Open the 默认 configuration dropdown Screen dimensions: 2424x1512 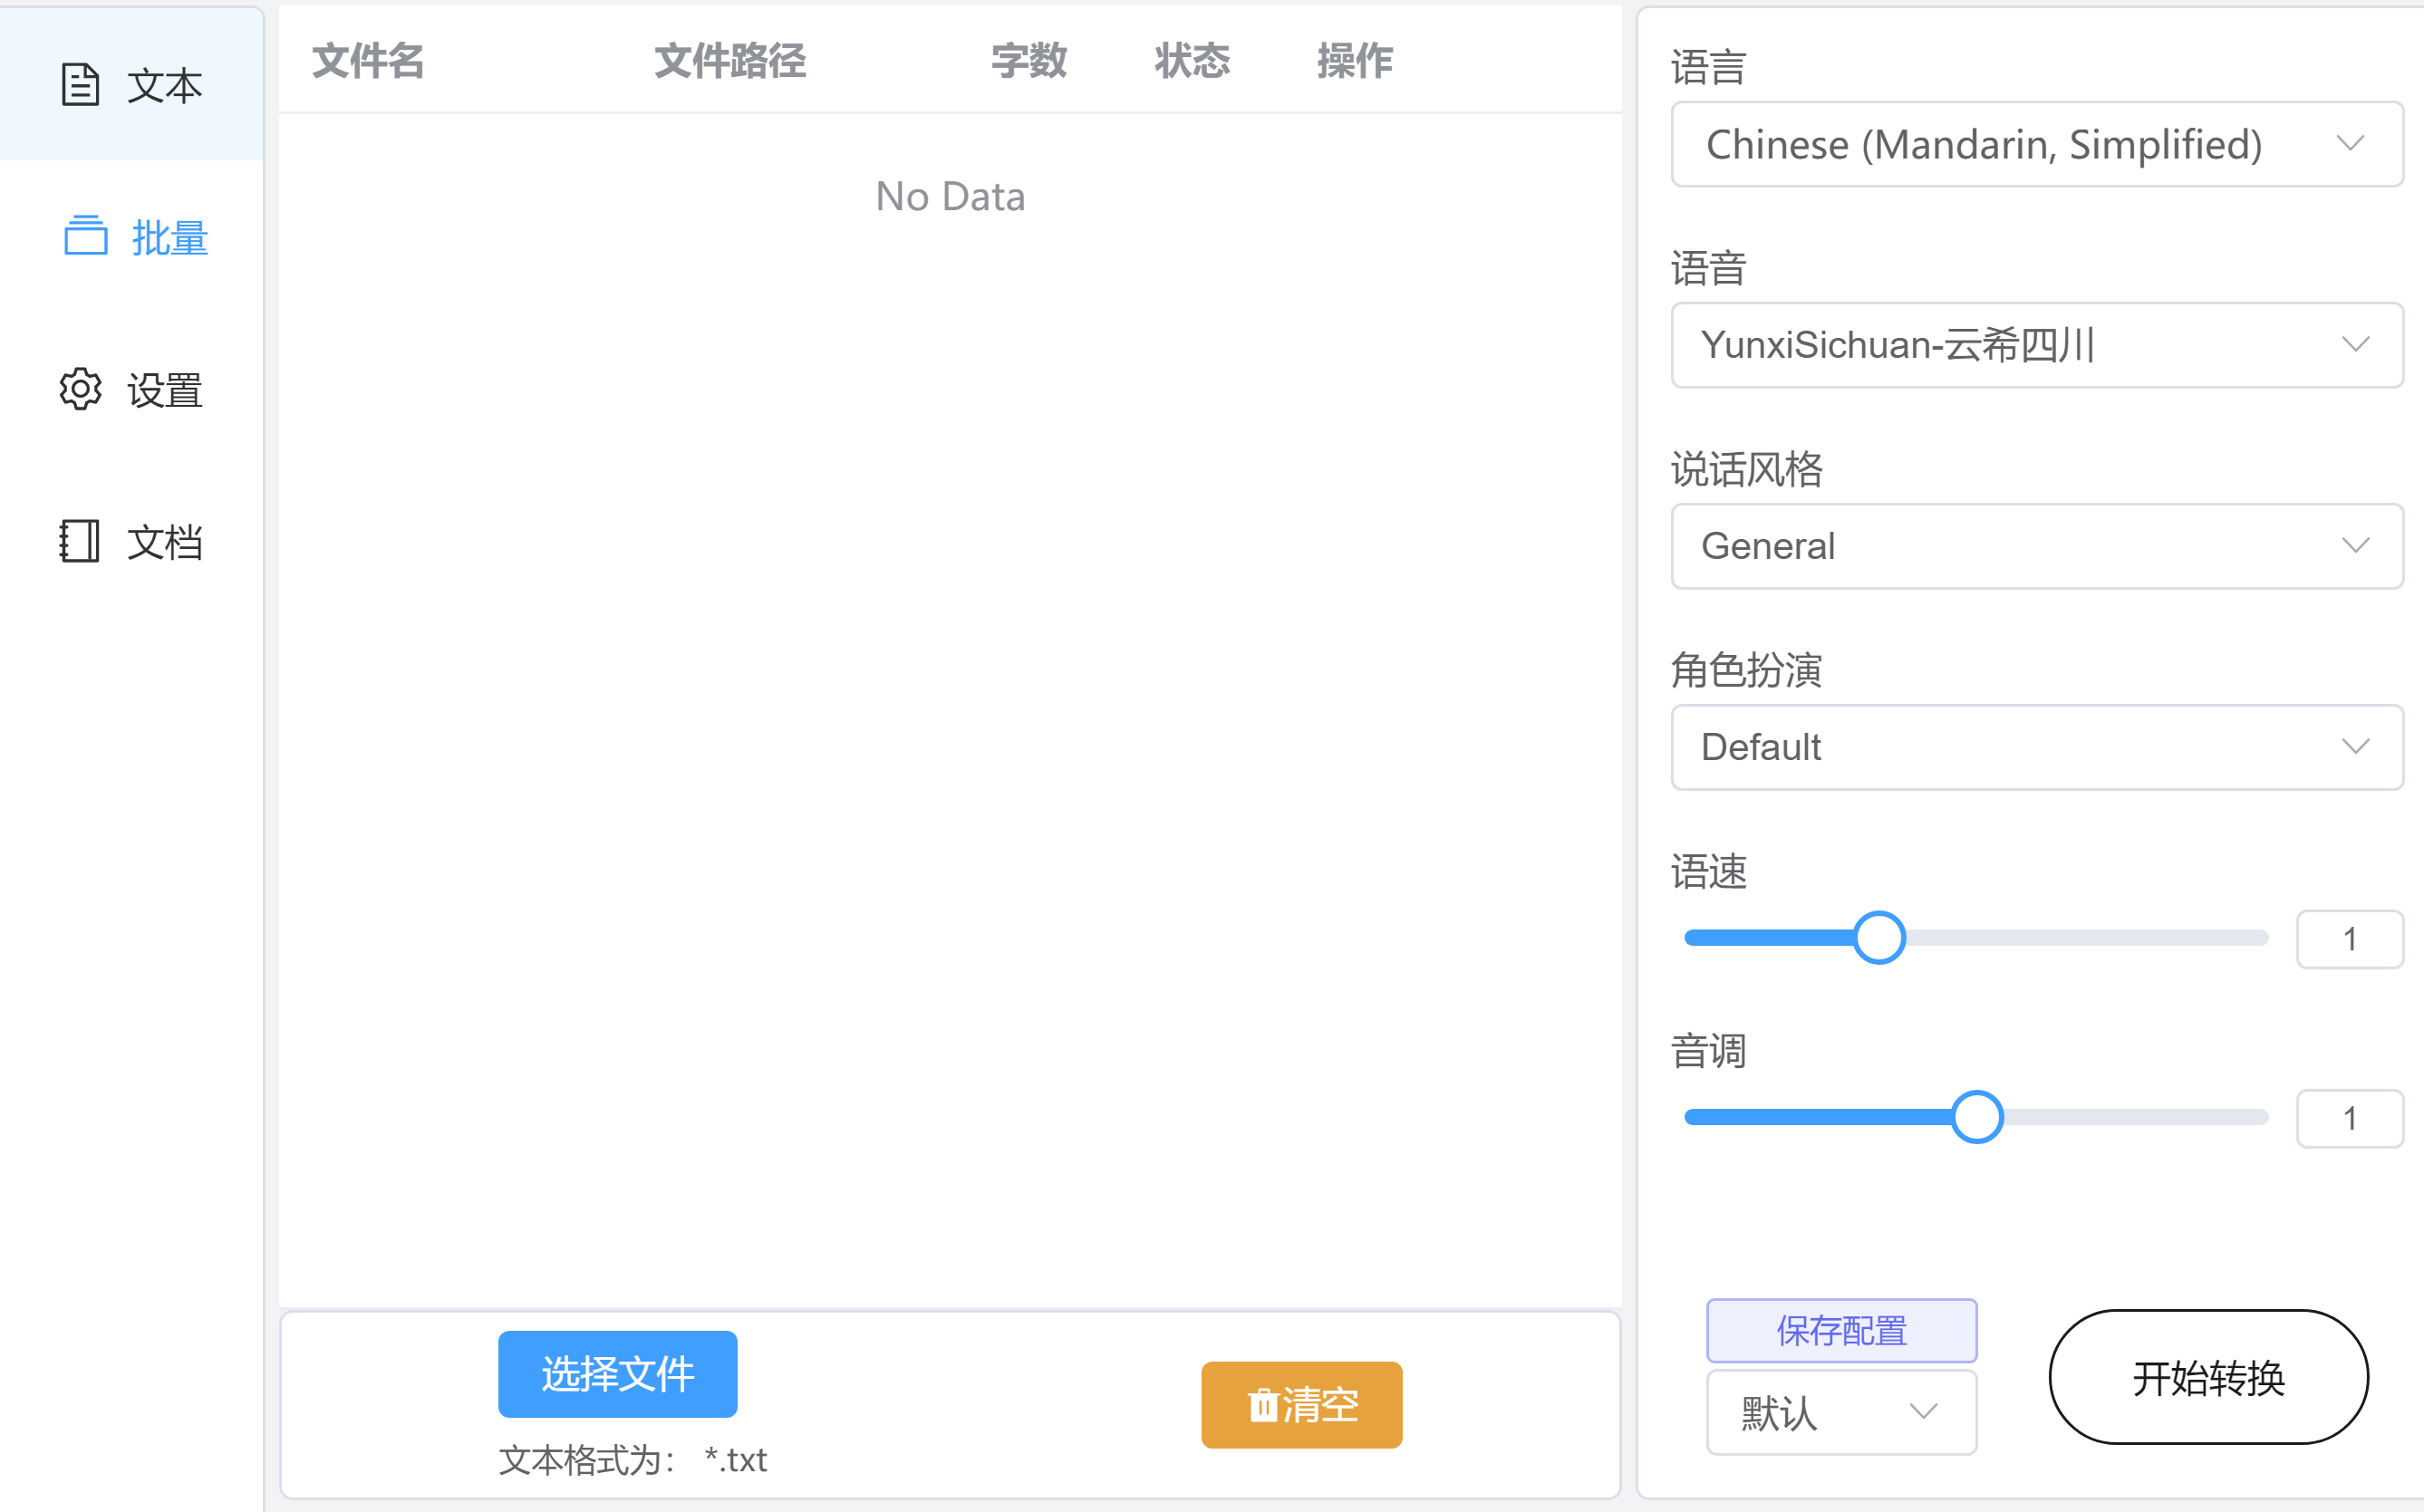pyautogui.click(x=1841, y=1412)
